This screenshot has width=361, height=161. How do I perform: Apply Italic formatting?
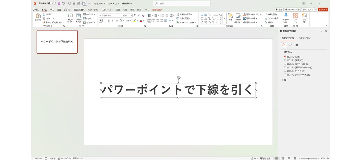pos(105,21)
